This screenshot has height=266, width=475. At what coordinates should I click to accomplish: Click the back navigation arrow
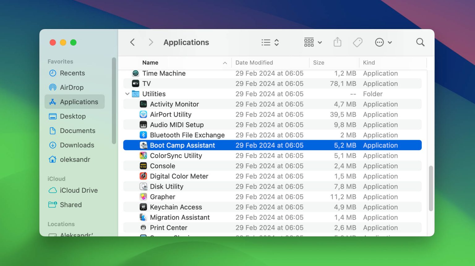click(133, 42)
